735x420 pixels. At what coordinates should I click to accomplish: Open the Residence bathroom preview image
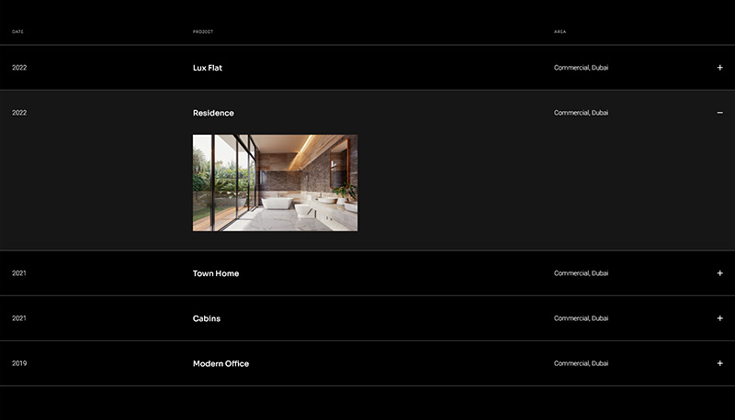coord(275,182)
